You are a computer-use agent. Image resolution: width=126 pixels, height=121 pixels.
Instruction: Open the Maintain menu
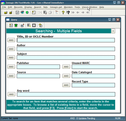(x=68, y=7)
